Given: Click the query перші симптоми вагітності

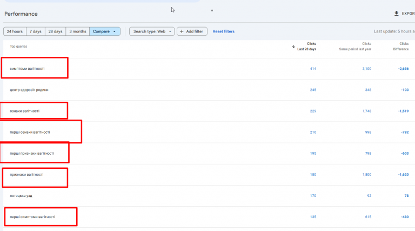Looking at the screenshot, I should [32, 217].
